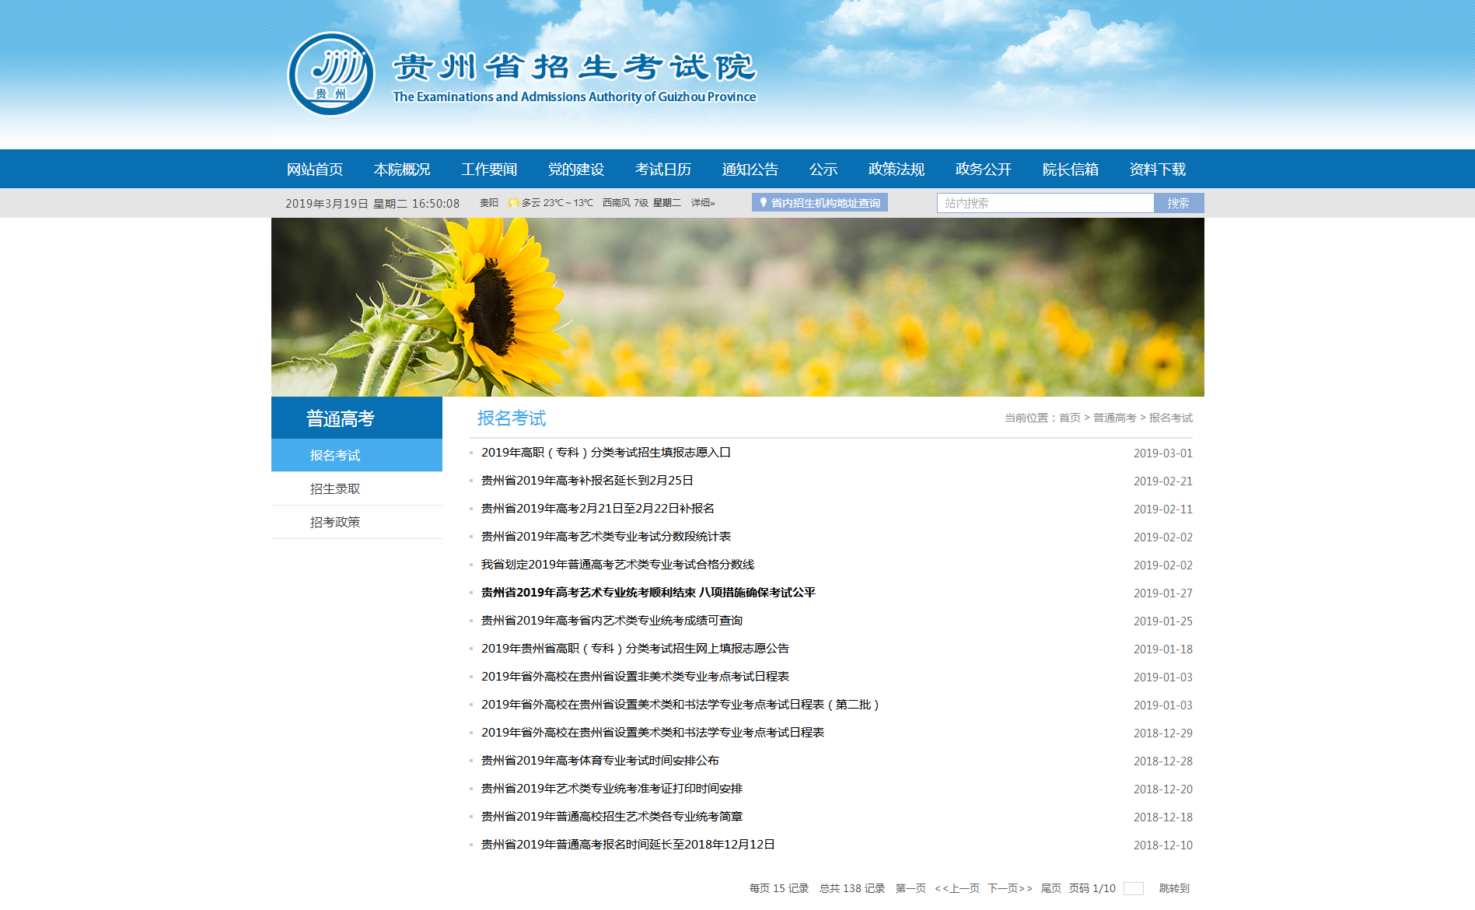The image size is (1475, 910).
Task: Open the bold 艺术专业统考顺利结束 article link
Action: (x=648, y=593)
